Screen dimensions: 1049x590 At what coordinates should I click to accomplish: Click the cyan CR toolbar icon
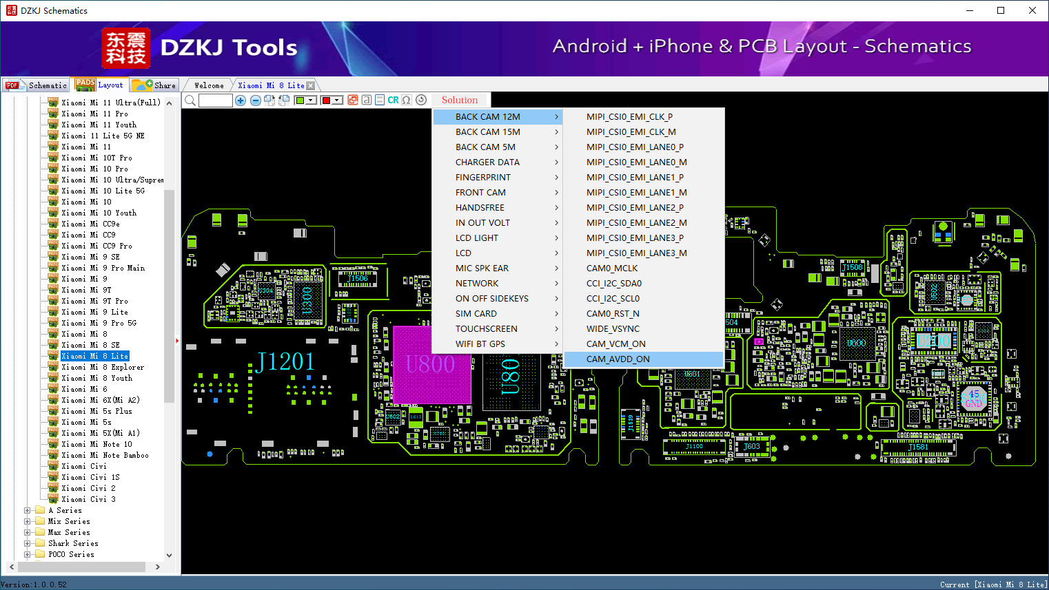393,100
